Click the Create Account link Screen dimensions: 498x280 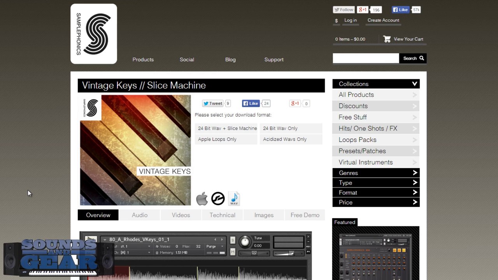[383, 20]
